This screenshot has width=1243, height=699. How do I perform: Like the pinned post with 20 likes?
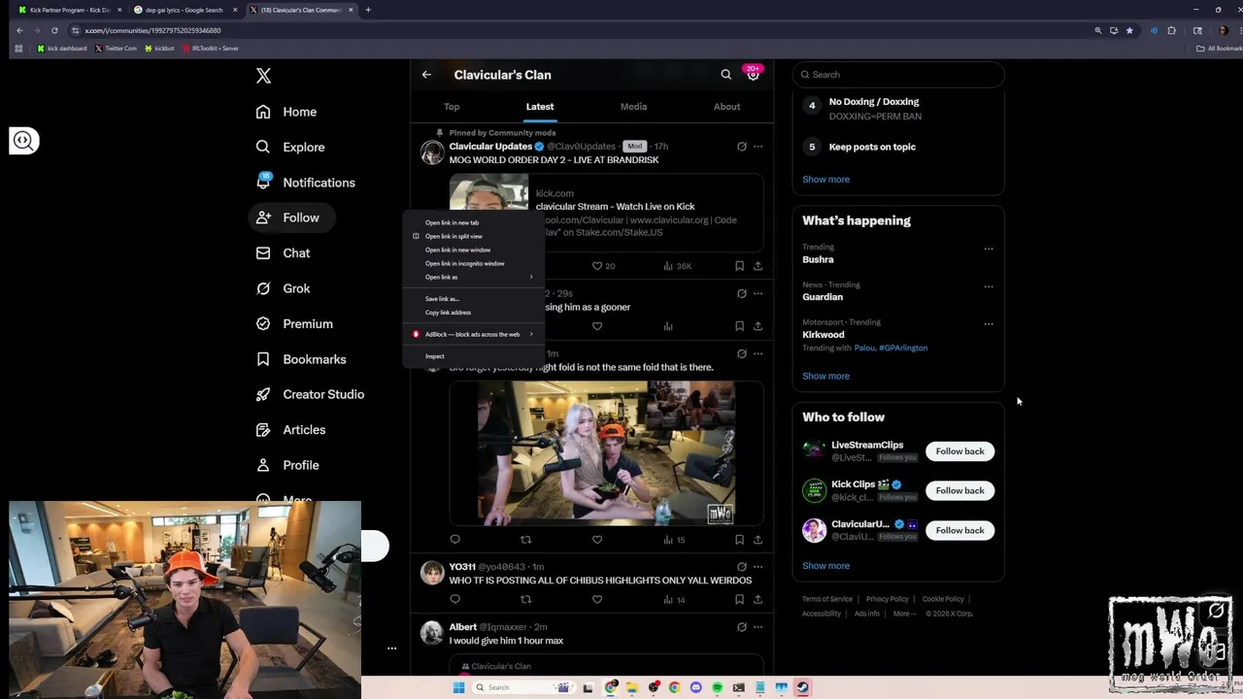coord(603,266)
